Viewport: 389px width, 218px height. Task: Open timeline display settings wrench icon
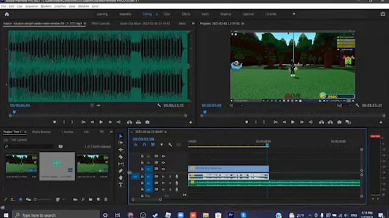pyautogui.click(x=170, y=145)
